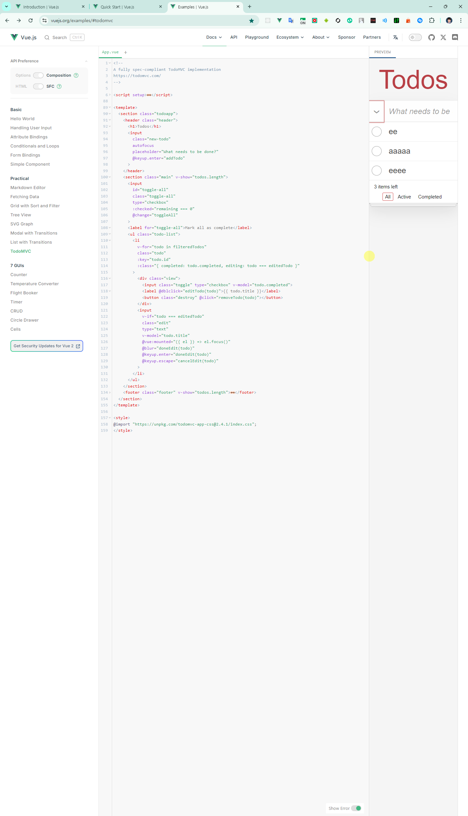The width and height of the screenshot is (468, 816).
Task: Open the Grid with Sort and Filter example
Action: [35, 206]
